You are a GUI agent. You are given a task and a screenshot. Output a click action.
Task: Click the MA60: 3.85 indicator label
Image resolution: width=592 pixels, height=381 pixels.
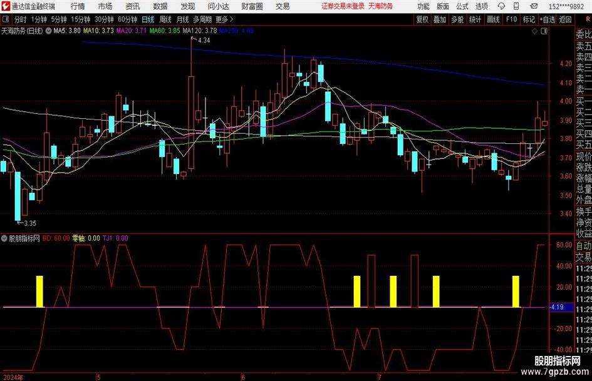tap(165, 31)
